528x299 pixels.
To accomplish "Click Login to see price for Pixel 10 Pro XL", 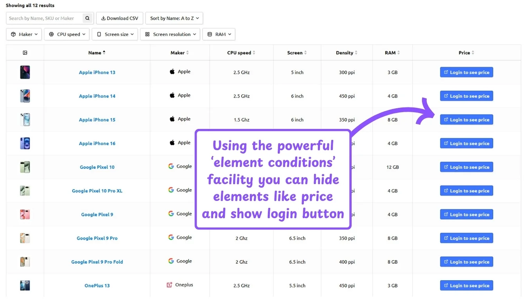I will 466,191.
